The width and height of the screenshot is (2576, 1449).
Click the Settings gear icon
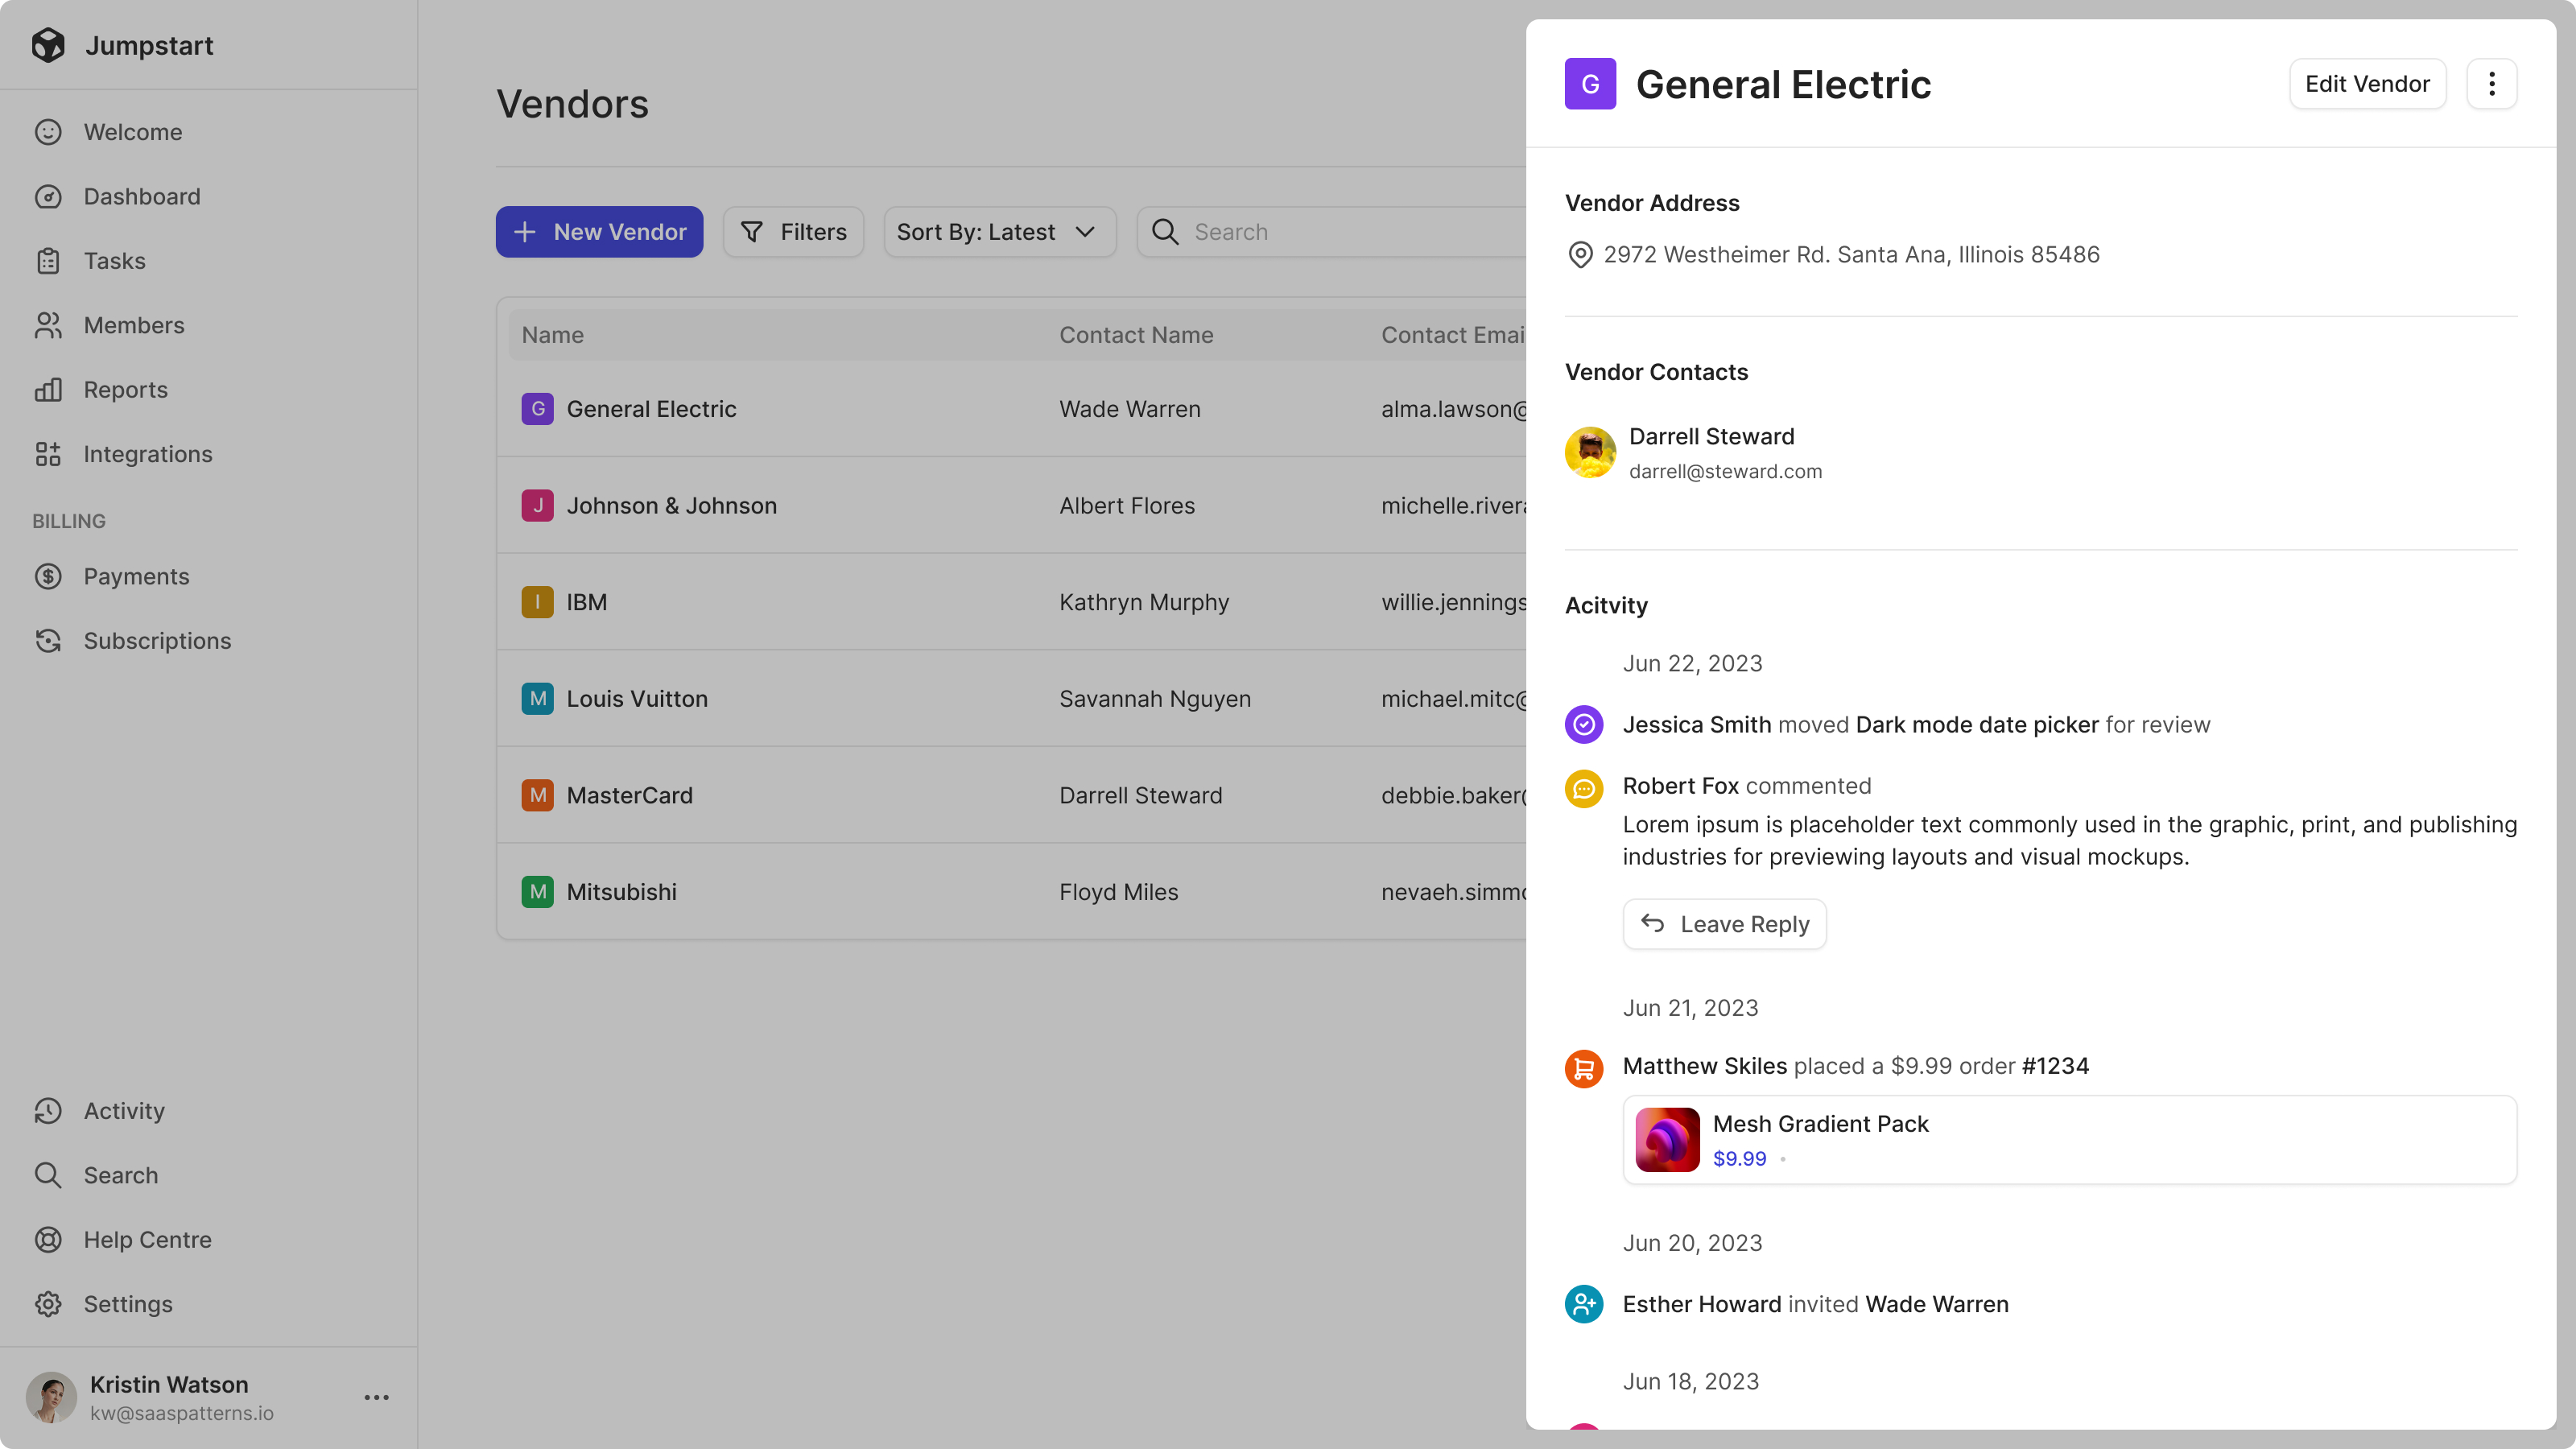tap(48, 1304)
